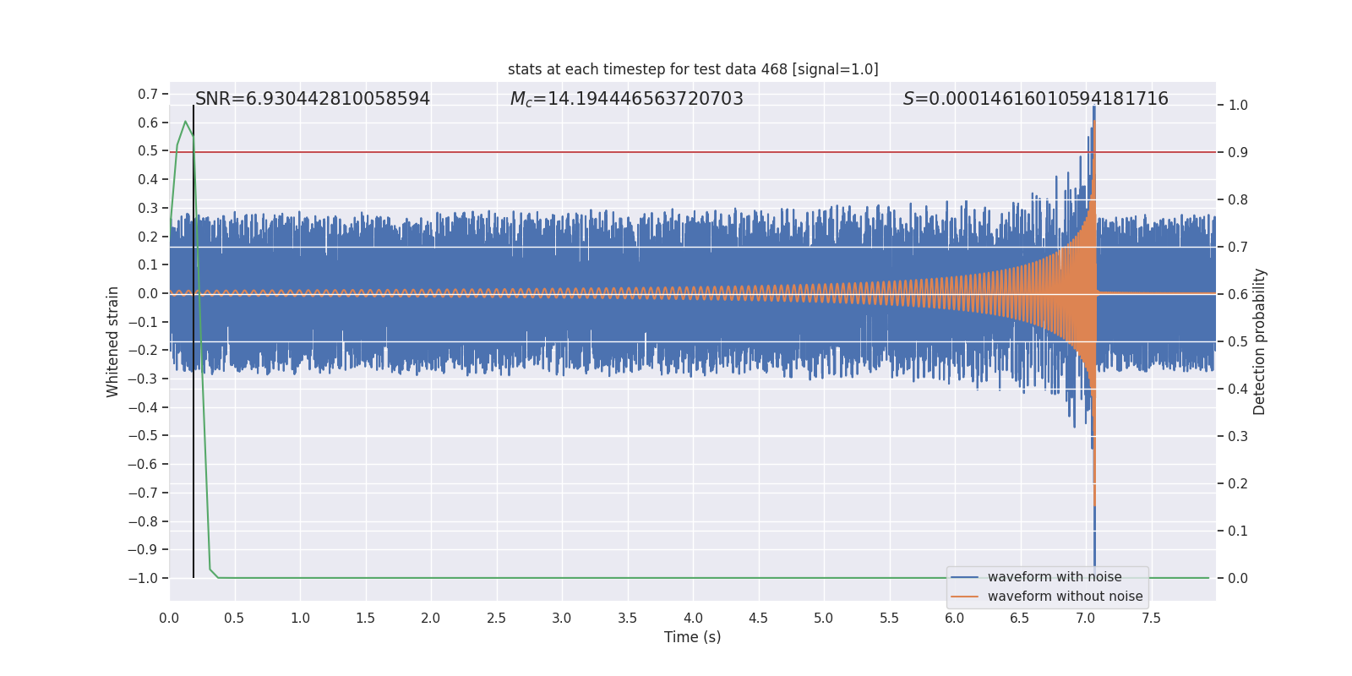Click the time-axis tick label 6.0

955,619
